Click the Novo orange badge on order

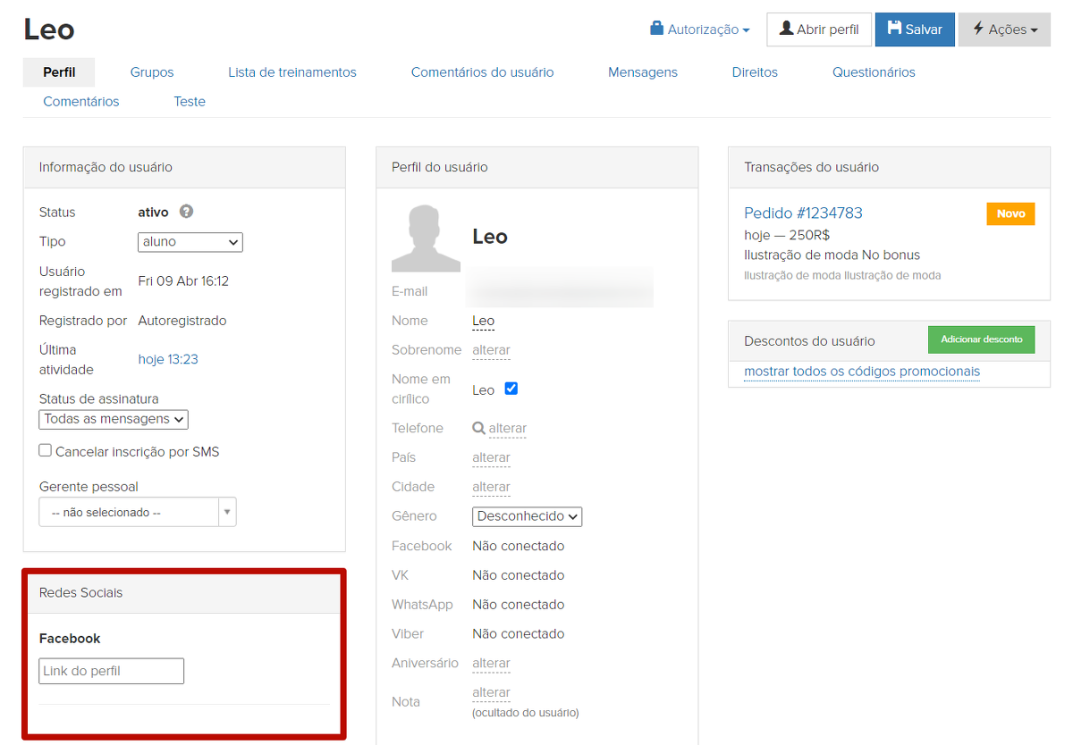tap(1010, 213)
